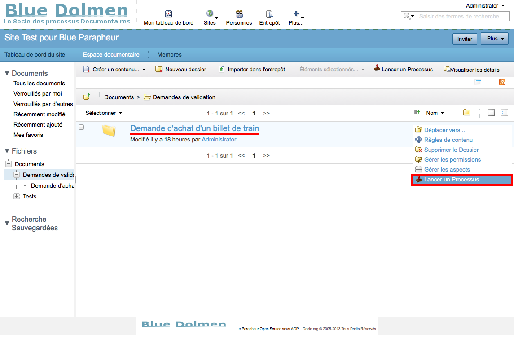Open the Créer un contenu... dropdown
This screenshot has width=514, height=339.
click(114, 70)
